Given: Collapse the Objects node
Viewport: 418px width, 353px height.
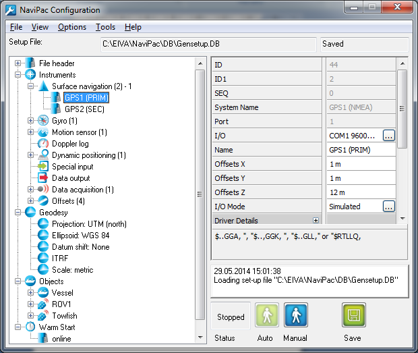Looking at the screenshot, I should click(18, 281).
